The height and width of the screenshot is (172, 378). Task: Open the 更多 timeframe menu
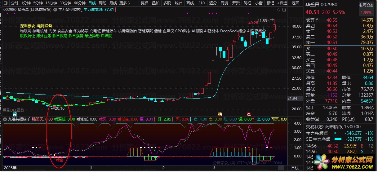click(x=124, y=3)
